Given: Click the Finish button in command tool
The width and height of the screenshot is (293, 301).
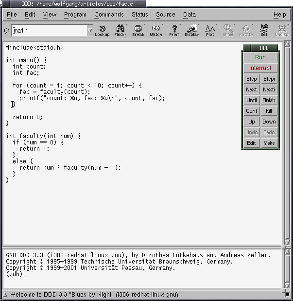Looking at the screenshot, I should tap(269, 100).
